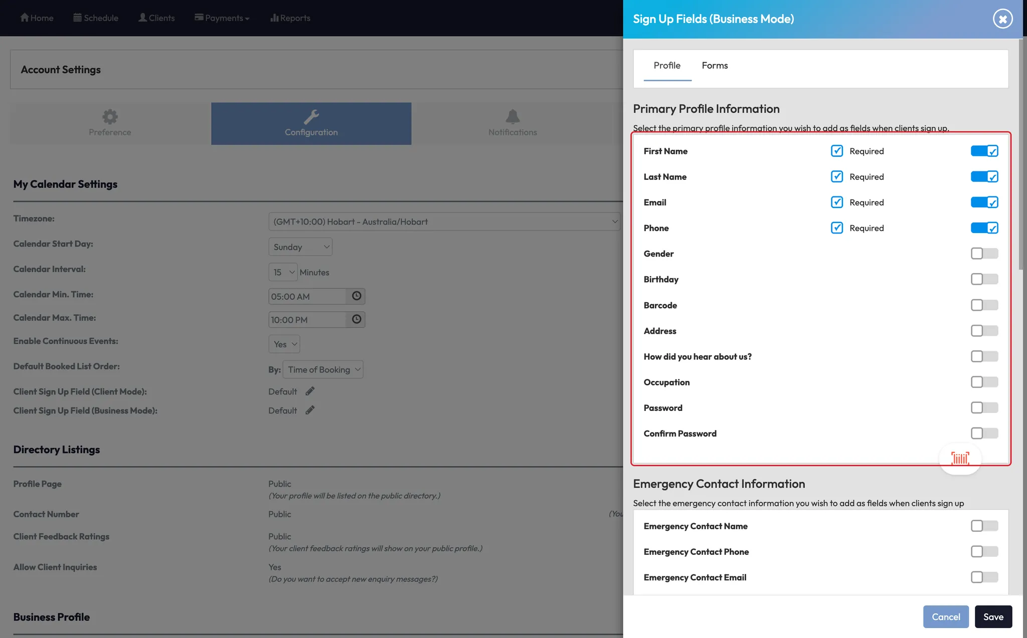Open Notifications settings bell icon
The width and height of the screenshot is (1027, 638).
tap(512, 117)
